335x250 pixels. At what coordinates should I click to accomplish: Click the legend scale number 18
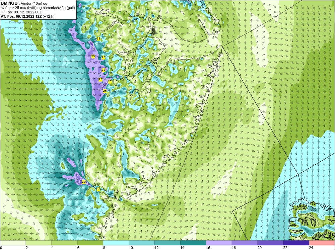tap(234, 248)
